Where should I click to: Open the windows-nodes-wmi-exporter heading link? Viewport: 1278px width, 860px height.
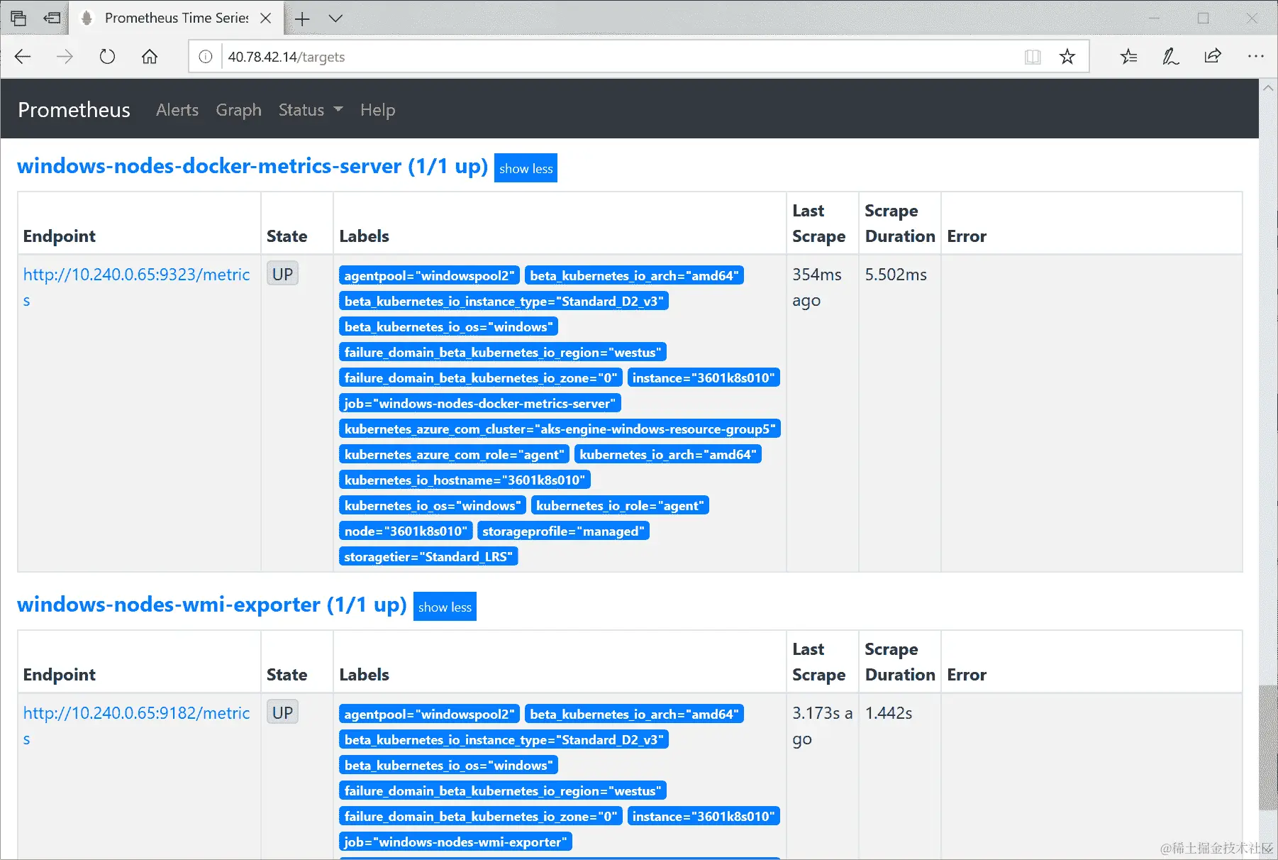(212, 605)
